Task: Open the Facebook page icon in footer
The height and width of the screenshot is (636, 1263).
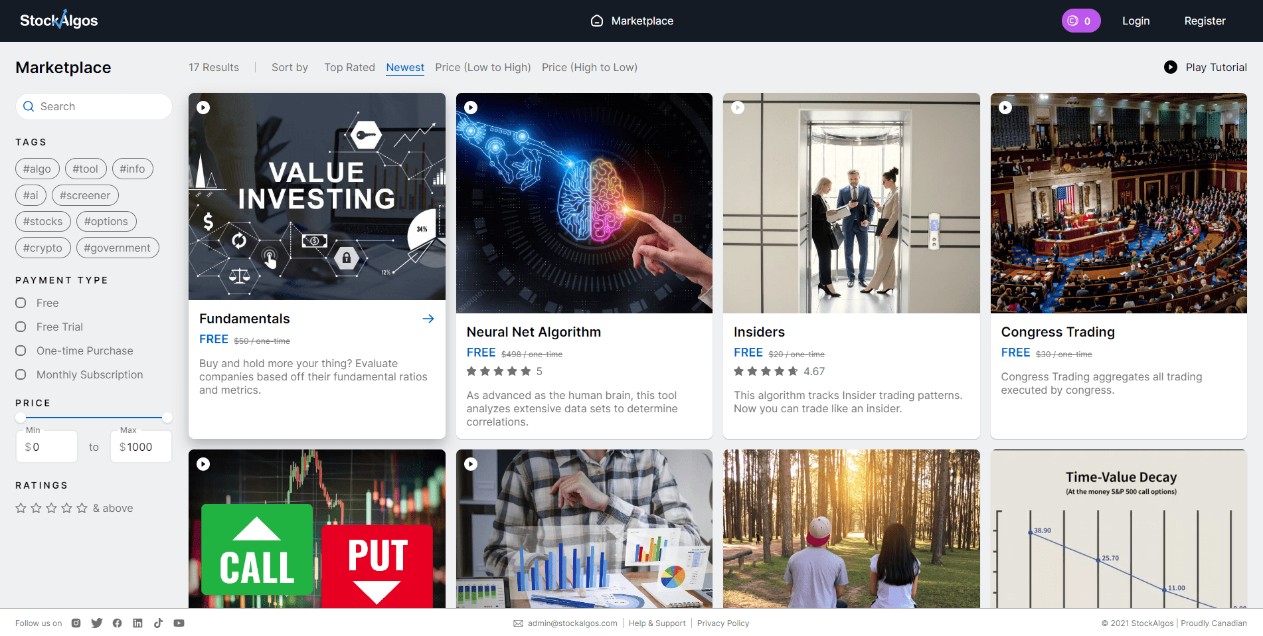Action: [x=118, y=623]
